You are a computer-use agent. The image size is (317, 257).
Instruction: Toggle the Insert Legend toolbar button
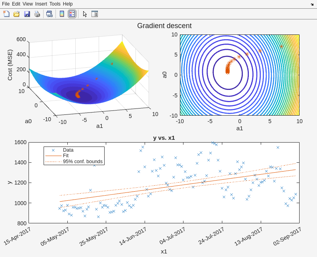[x=72, y=14]
